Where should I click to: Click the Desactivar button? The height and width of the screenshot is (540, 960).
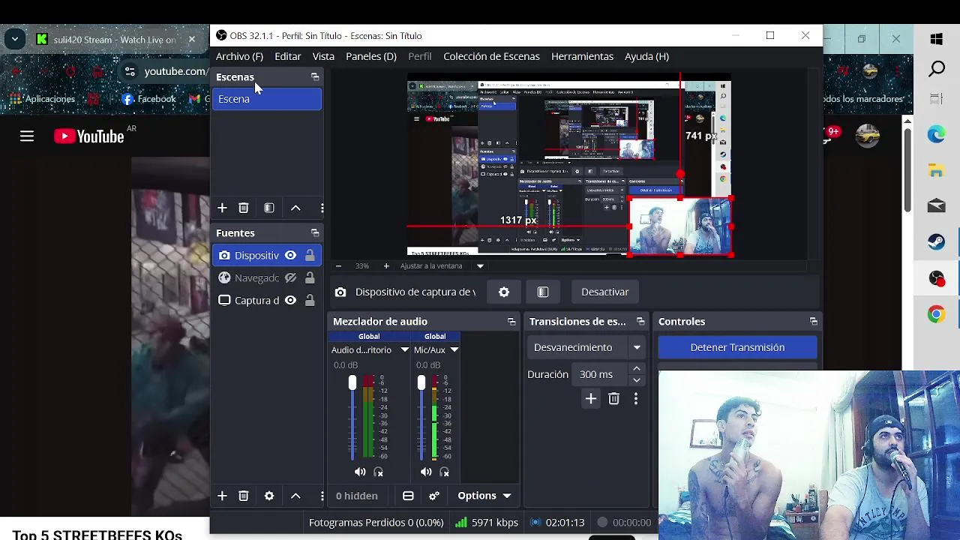(x=605, y=292)
